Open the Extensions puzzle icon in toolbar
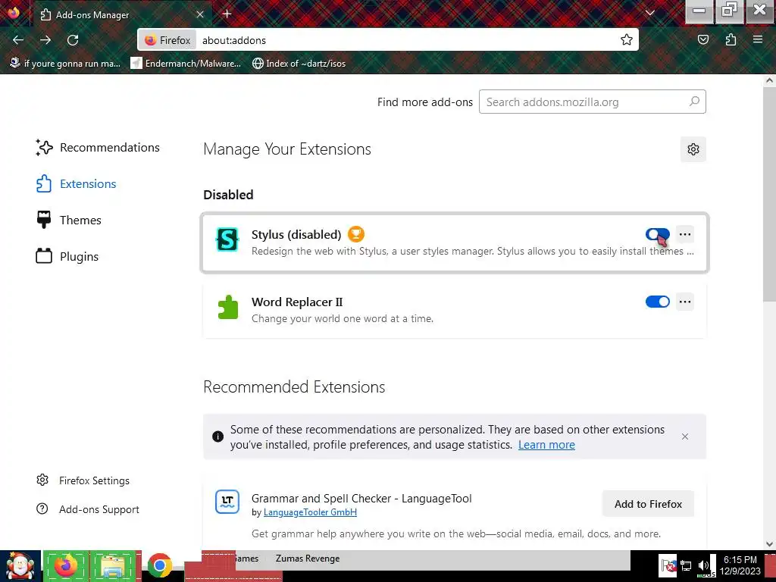This screenshot has width=776, height=582. point(731,40)
